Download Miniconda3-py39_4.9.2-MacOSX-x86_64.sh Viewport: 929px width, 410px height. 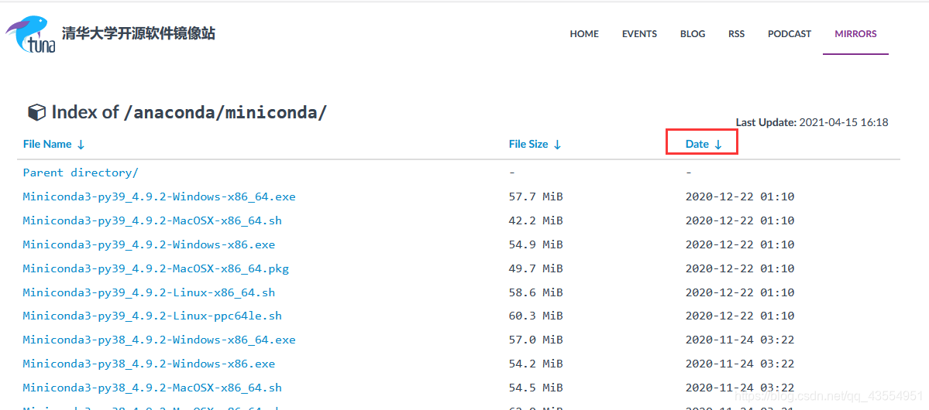(153, 220)
